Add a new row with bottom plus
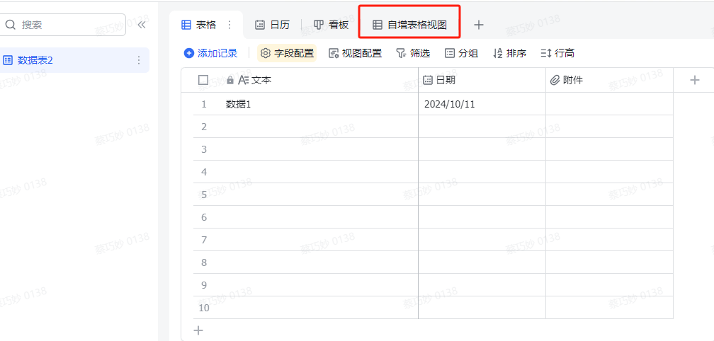Viewport: 714px width, 341px height. (x=198, y=330)
